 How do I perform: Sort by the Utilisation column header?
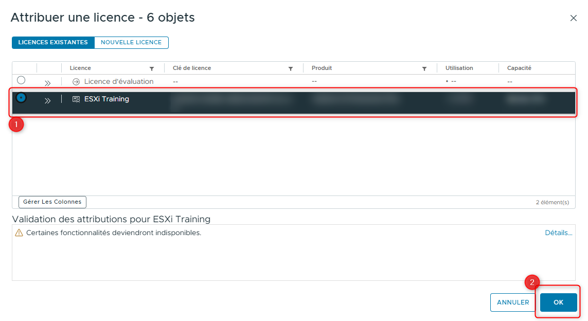(459, 68)
